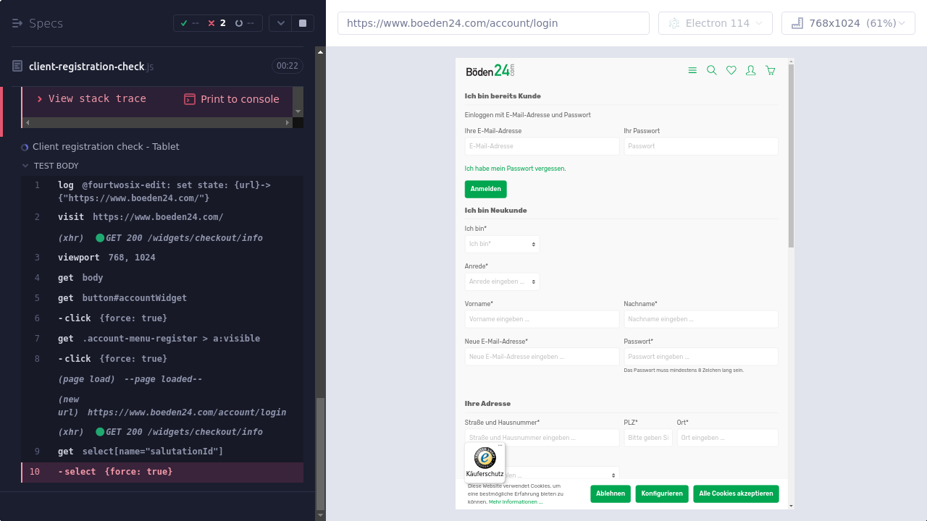Screen dimensions: 927x521
Task: Select the failed select command log row
Action: click(162, 472)
